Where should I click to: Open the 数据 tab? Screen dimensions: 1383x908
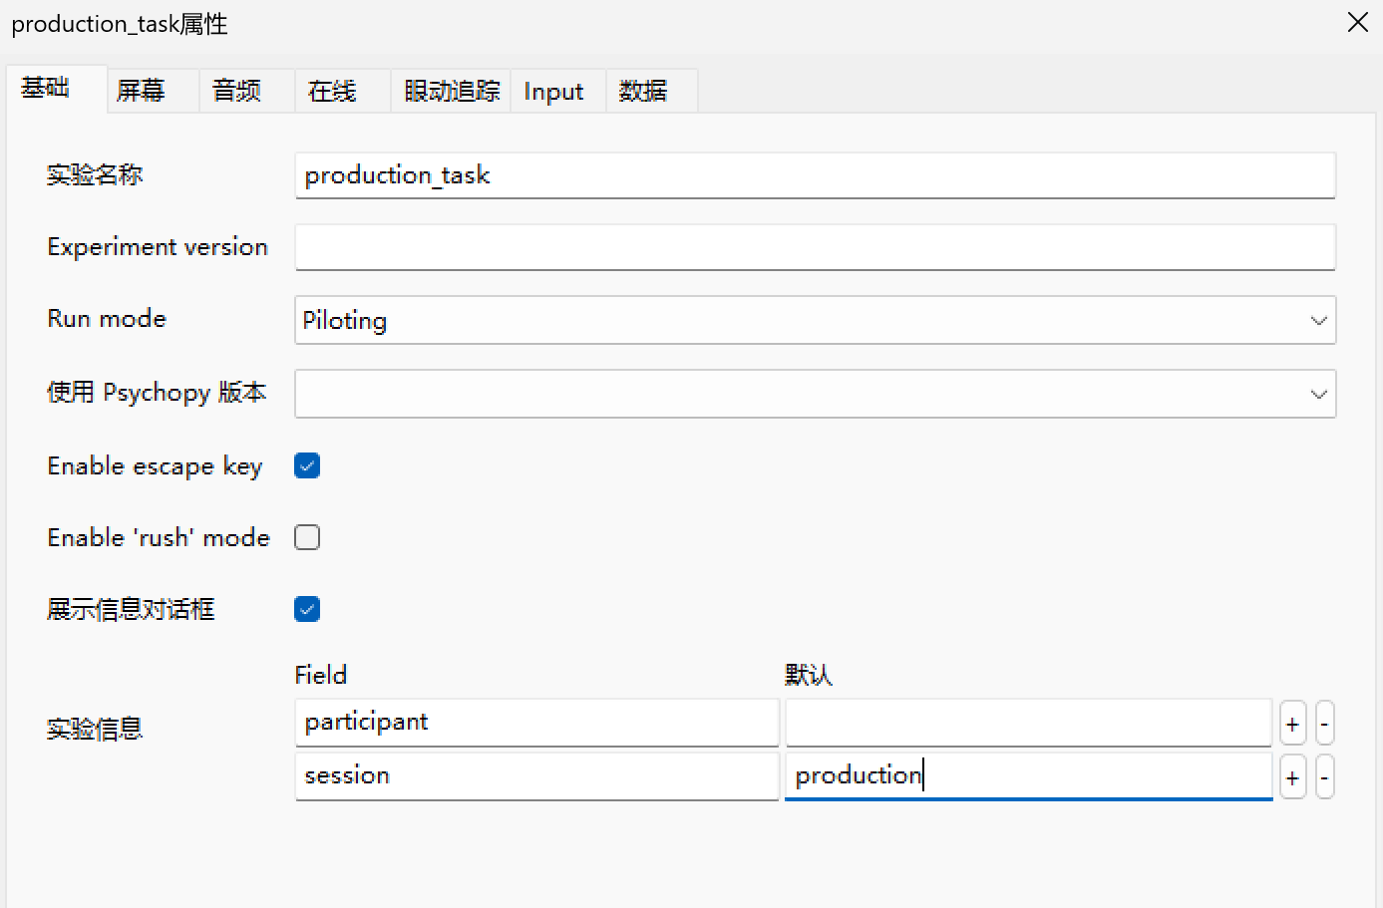[x=643, y=91]
